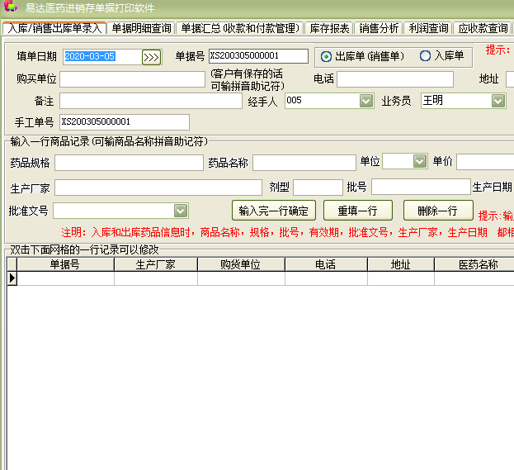The width and height of the screenshot is (514, 470).
Task: Click the 手工单号 input field
Action: 125,122
